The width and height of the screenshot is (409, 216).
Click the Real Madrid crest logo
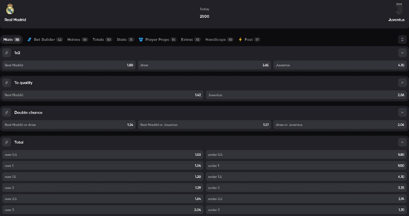pos(10,9)
